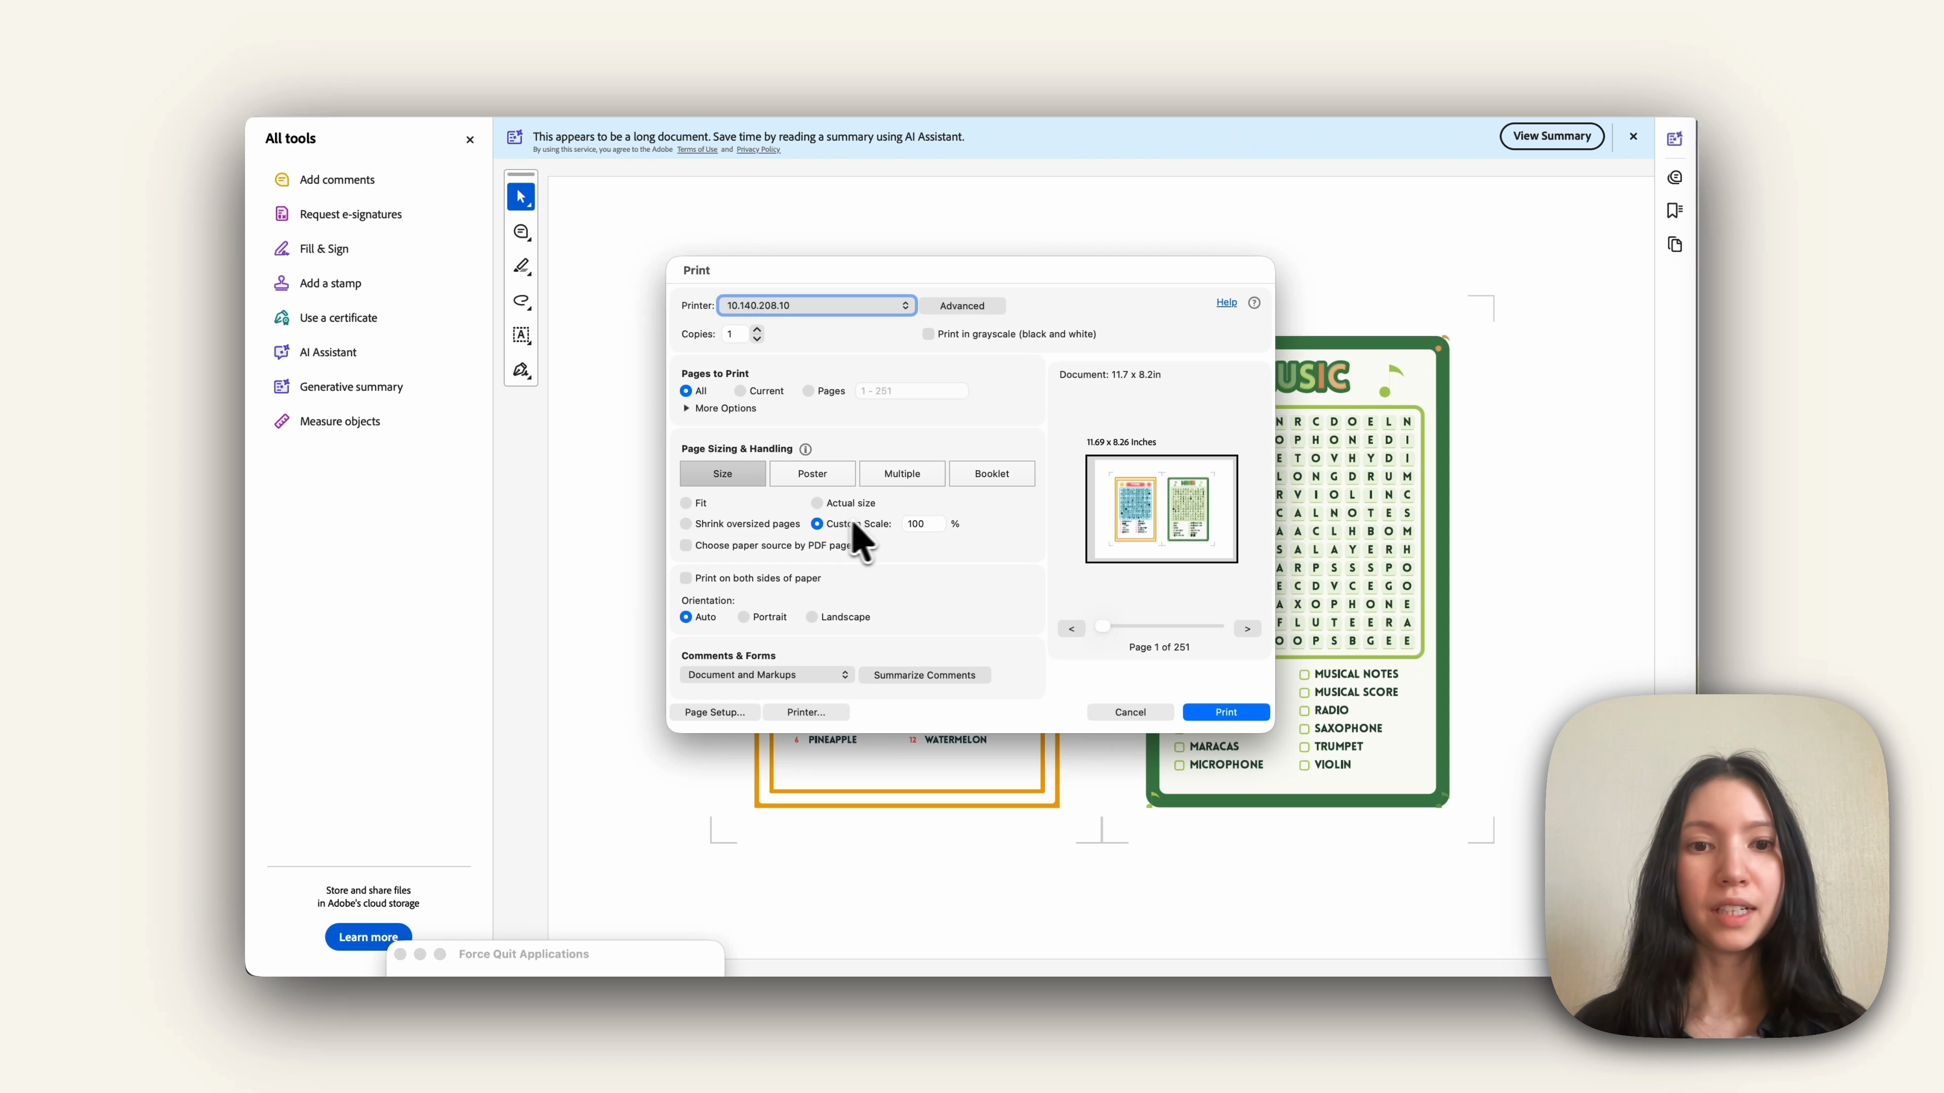This screenshot has width=1944, height=1093.
Task: Select the Actual size radio button
Action: (x=817, y=503)
